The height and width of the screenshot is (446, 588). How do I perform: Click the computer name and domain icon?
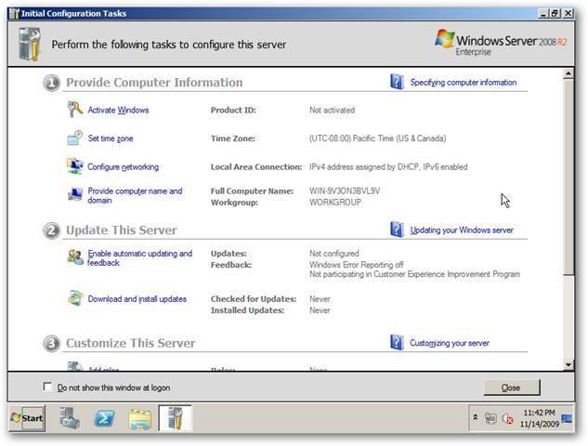pyautogui.click(x=74, y=194)
